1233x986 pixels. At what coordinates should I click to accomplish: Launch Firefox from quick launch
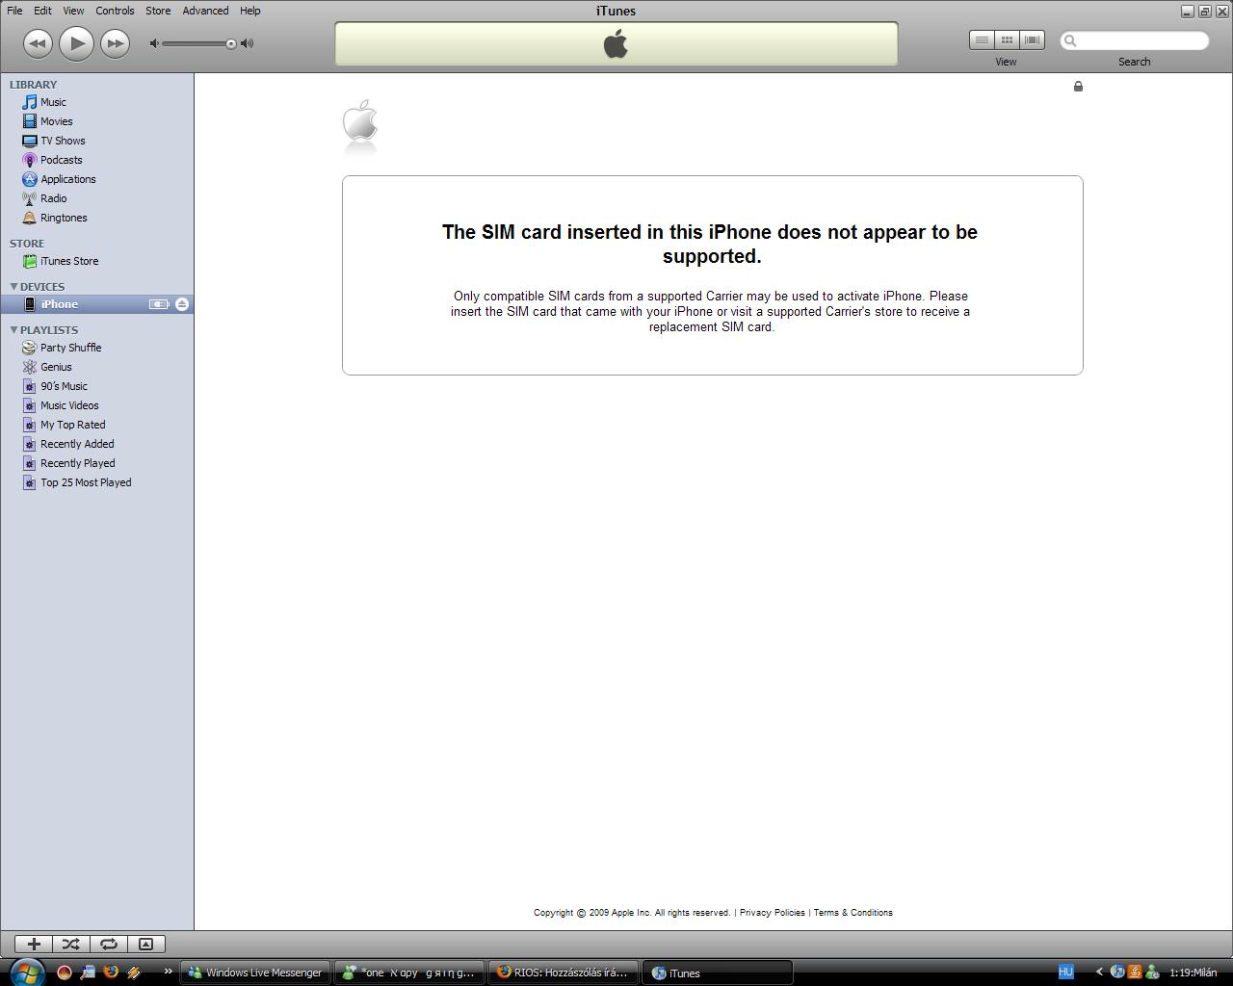pos(111,973)
